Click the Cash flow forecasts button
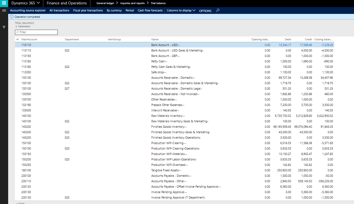This screenshot has height=204, width=354. pyautogui.click(x=150, y=10)
